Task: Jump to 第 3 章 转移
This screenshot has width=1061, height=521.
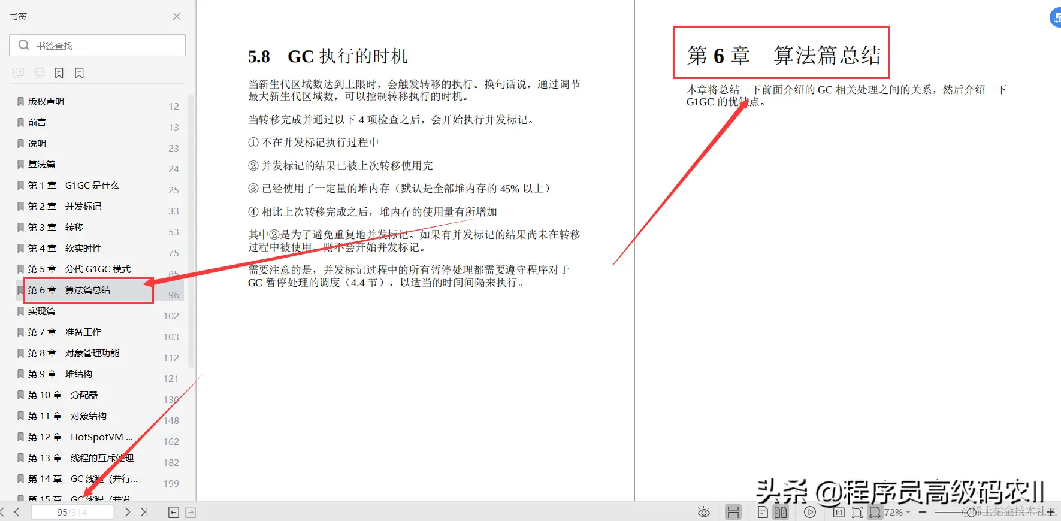Action: [x=56, y=227]
